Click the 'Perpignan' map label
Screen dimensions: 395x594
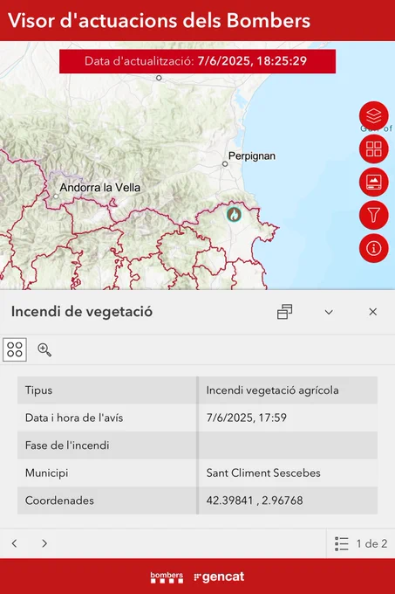point(252,156)
